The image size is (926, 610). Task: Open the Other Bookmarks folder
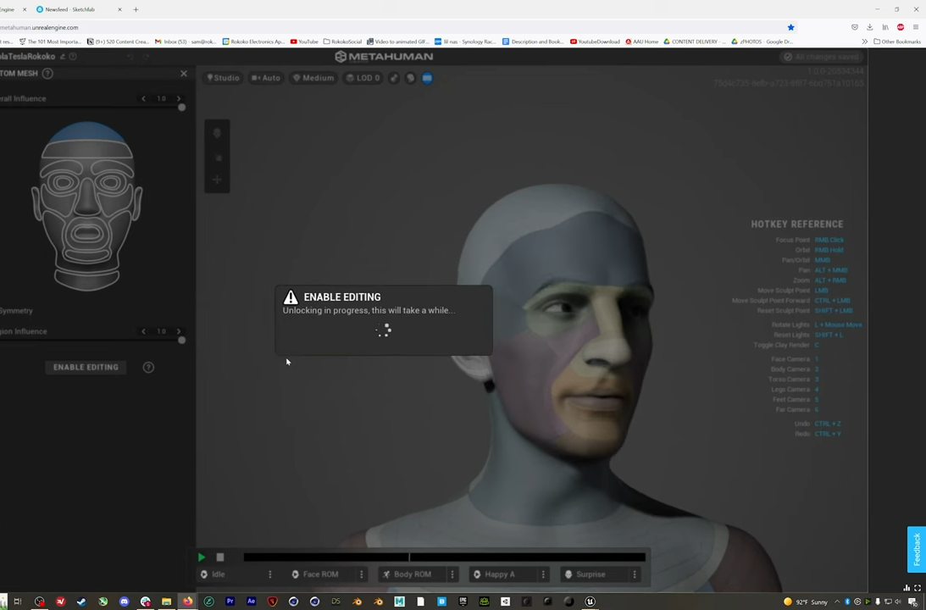coord(897,42)
